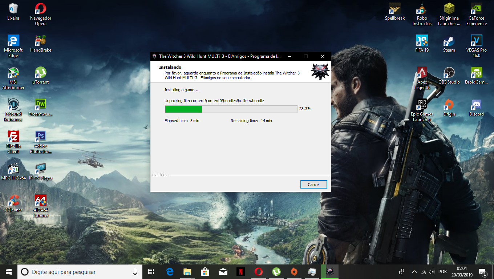The width and height of the screenshot is (494, 279).
Task: Select the VEGAS Pro 16.0 icon
Action: pos(477,46)
